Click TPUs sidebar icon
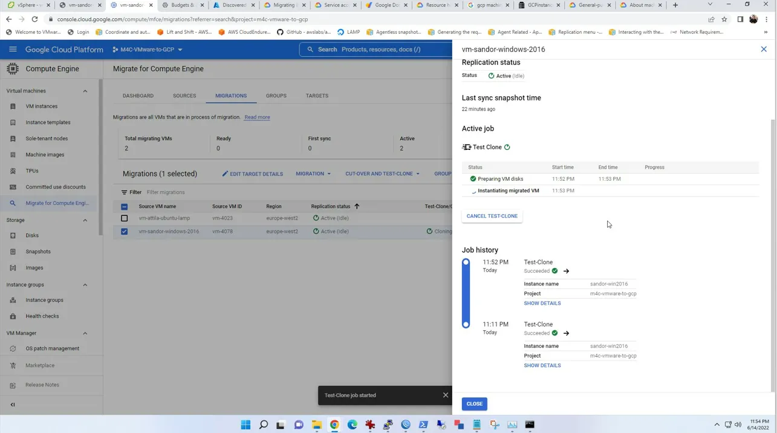This screenshot has width=777, height=433. tap(13, 171)
